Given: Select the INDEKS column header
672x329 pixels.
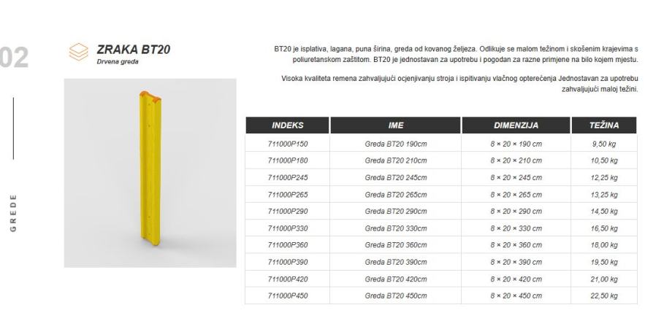Looking at the screenshot, I should pyautogui.click(x=287, y=125).
